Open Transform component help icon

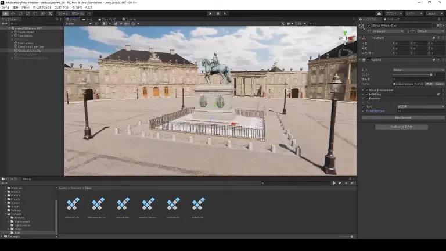click(x=433, y=38)
